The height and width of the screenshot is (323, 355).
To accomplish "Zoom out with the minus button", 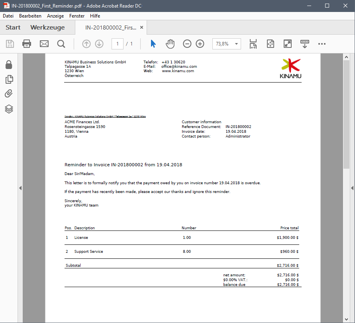I will click(x=187, y=44).
